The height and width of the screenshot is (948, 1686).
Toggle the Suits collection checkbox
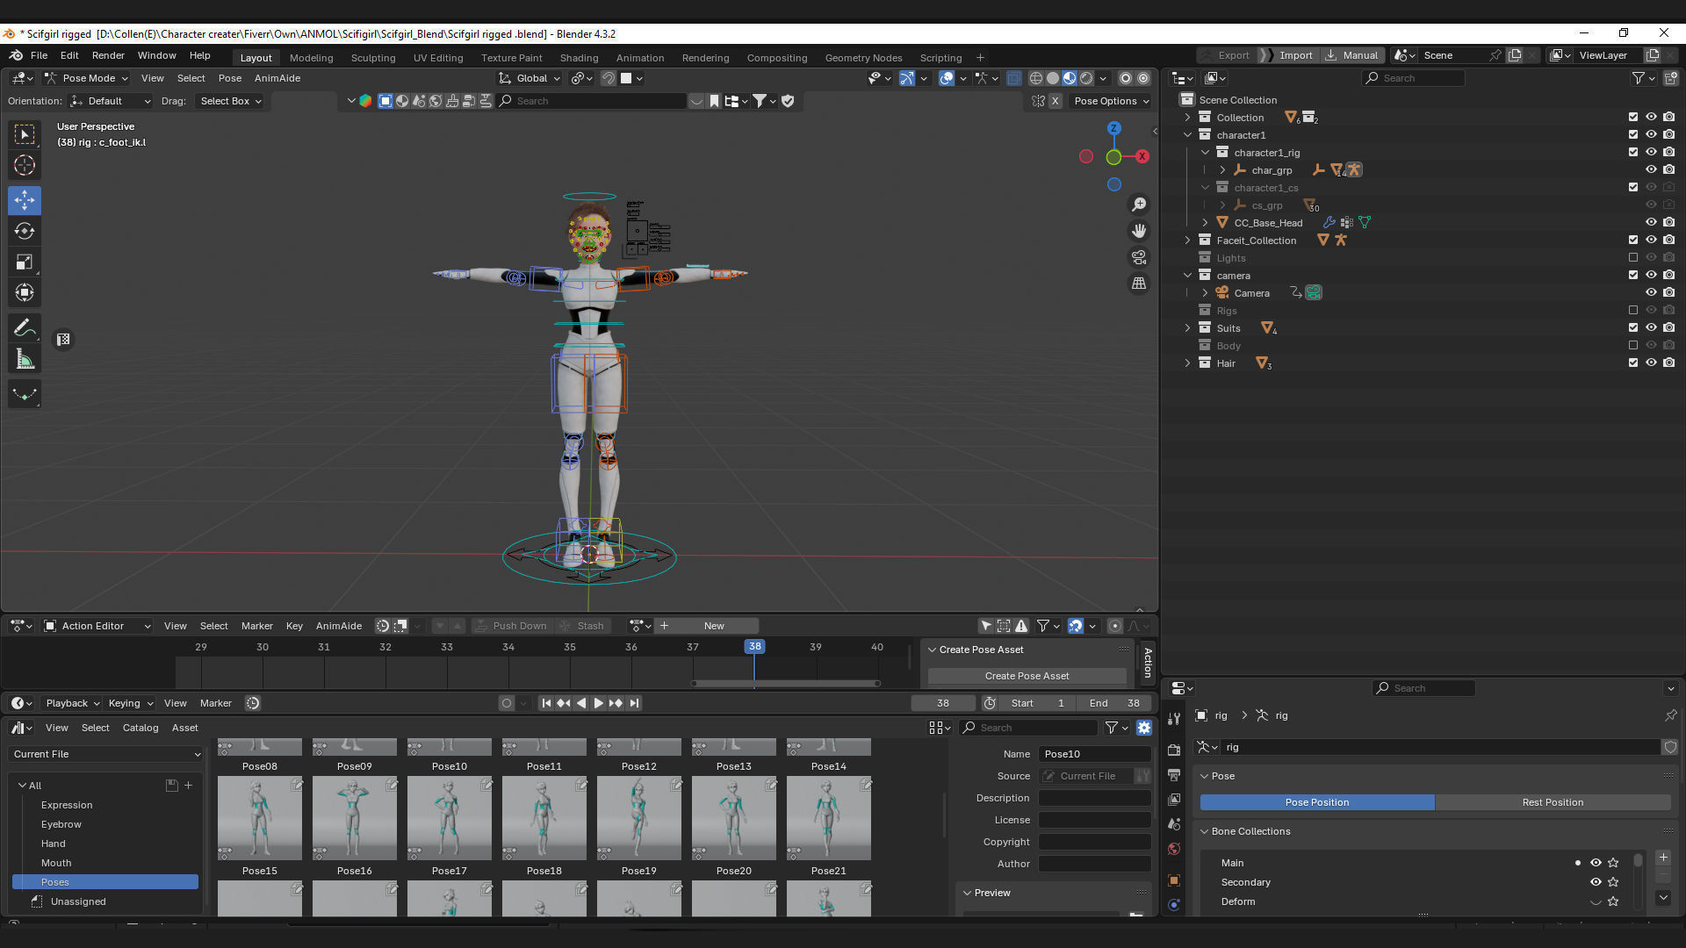pos(1633,327)
